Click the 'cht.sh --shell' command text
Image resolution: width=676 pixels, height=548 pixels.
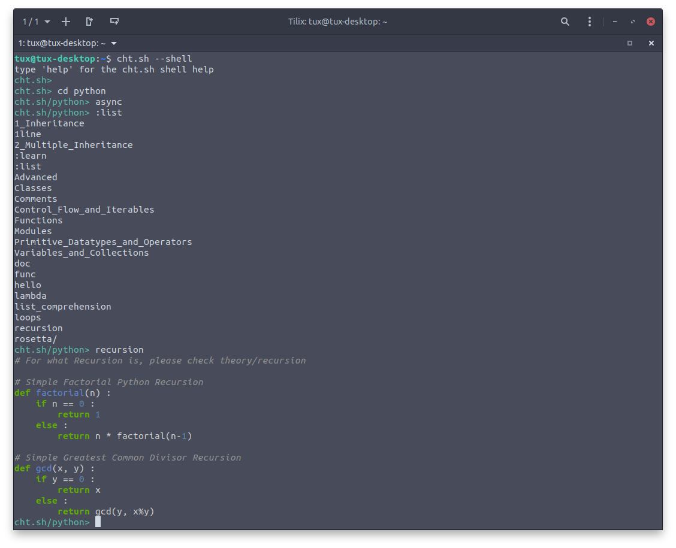point(154,59)
